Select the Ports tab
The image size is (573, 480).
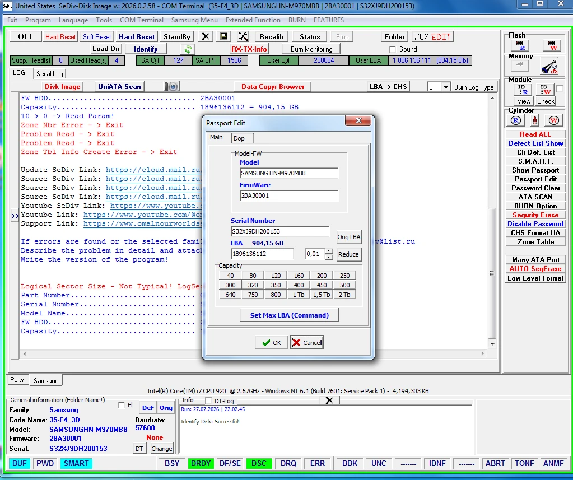click(x=17, y=380)
